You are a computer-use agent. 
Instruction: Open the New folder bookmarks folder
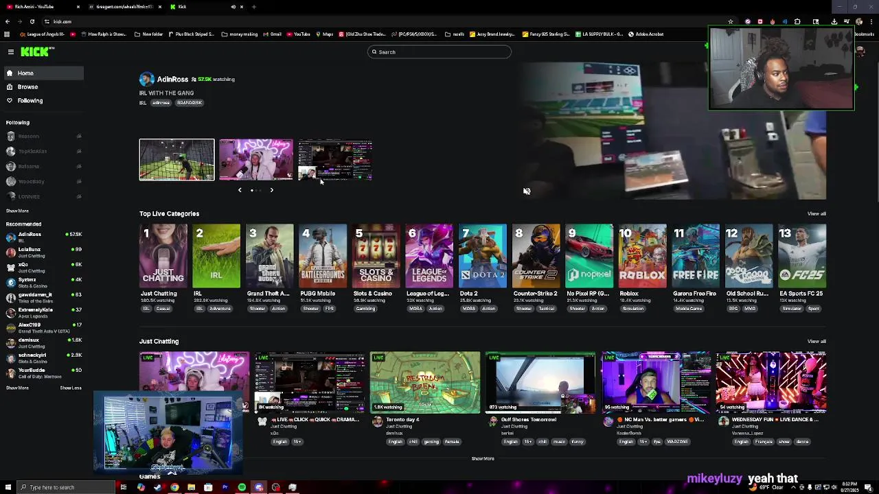click(149, 34)
